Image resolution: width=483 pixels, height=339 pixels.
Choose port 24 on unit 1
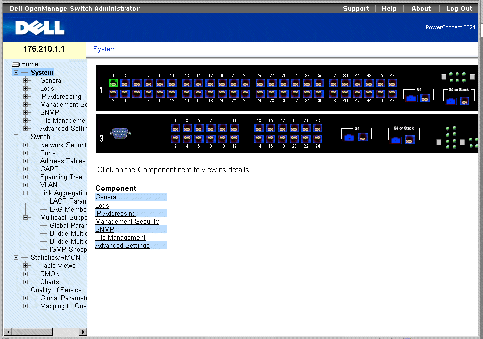pyautogui.click(x=245, y=93)
